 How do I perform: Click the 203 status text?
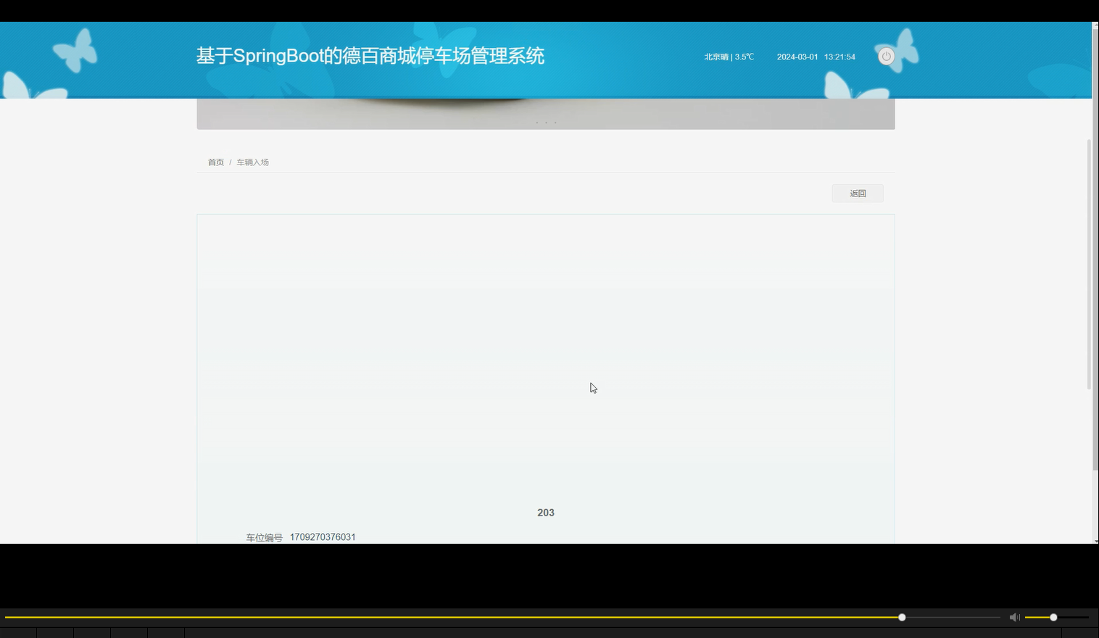click(x=546, y=513)
